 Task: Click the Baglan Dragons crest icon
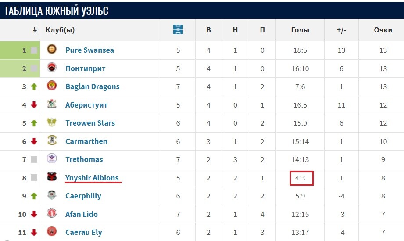click(x=52, y=86)
